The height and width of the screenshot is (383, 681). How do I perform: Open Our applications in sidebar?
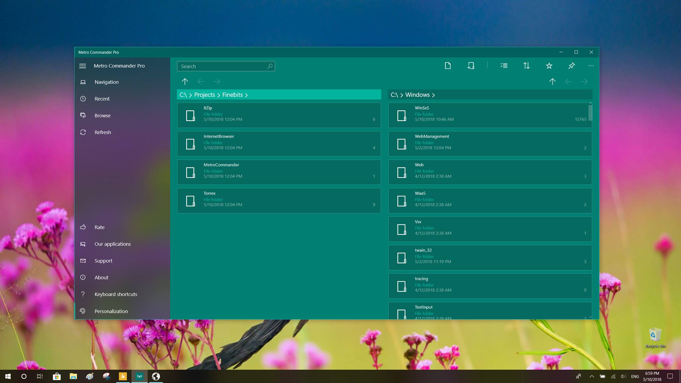coord(122,244)
